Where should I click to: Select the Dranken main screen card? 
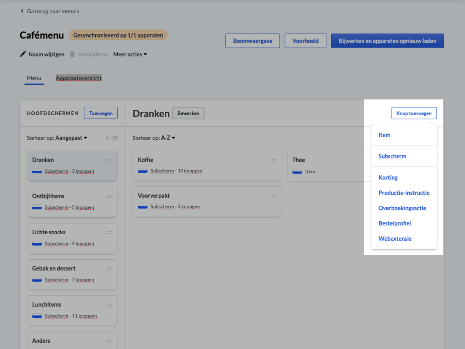(72, 166)
